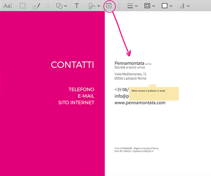The width and height of the screenshot is (211, 176).
Task: Click the Pennamontata company name
Action: click(x=129, y=63)
